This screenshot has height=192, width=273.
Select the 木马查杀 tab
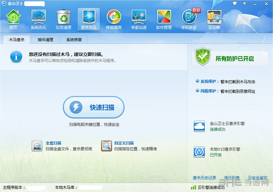tap(17, 40)
